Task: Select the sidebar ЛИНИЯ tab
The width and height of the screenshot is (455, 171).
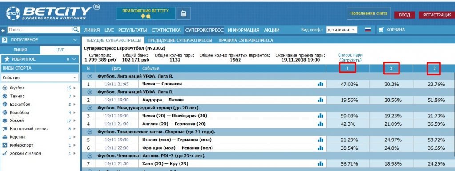Action: (20, 50)
